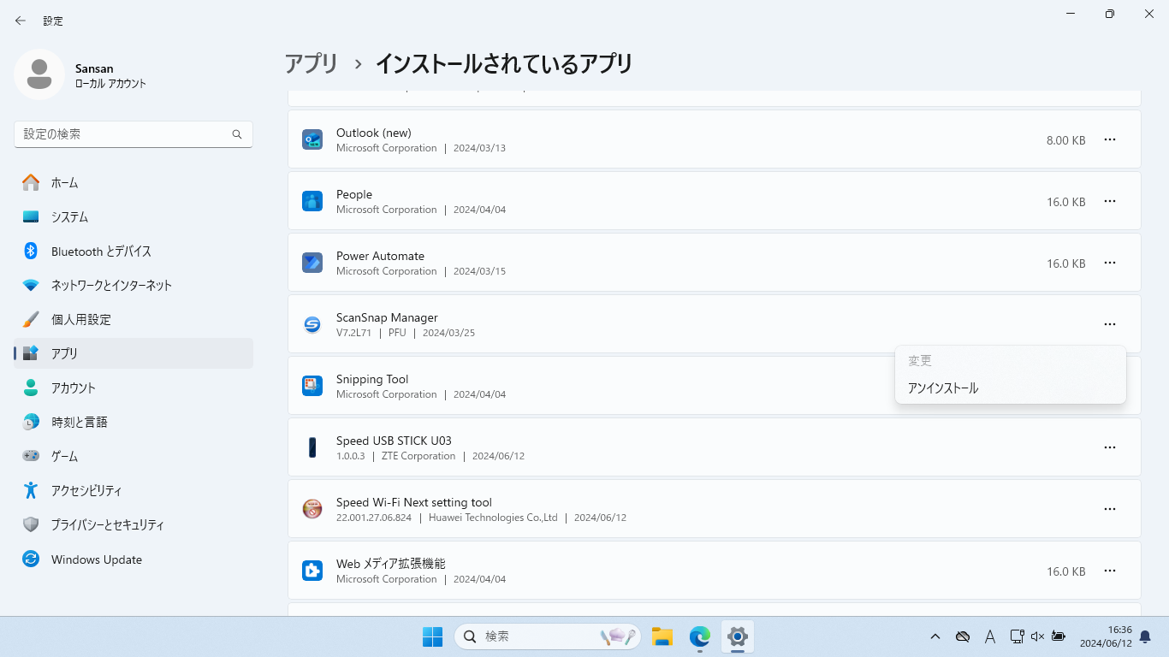This screenshot has height=657, width=1169.
Task: Click the IME 'A' input indicator
Action: coord(990,636)
